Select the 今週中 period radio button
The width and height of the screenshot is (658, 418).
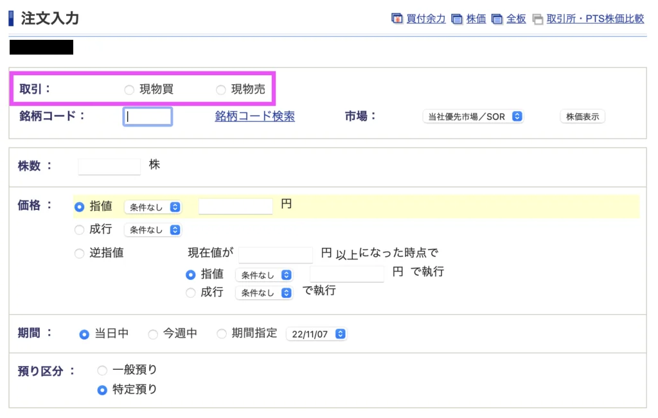click(x=153, y=334)
